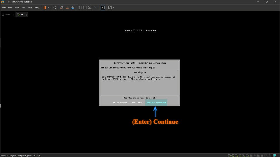Click the CPU_SUPPORT WARNING message text
Viewport: 280px width, 157px height.
[x=138, y=78]
